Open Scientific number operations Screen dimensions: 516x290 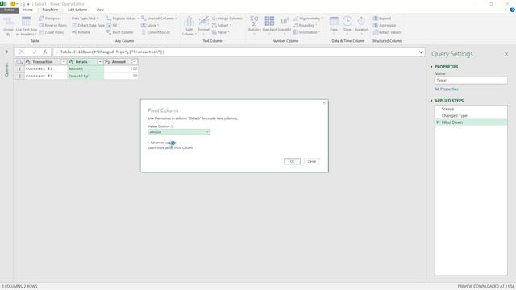(x=285, y=25)
